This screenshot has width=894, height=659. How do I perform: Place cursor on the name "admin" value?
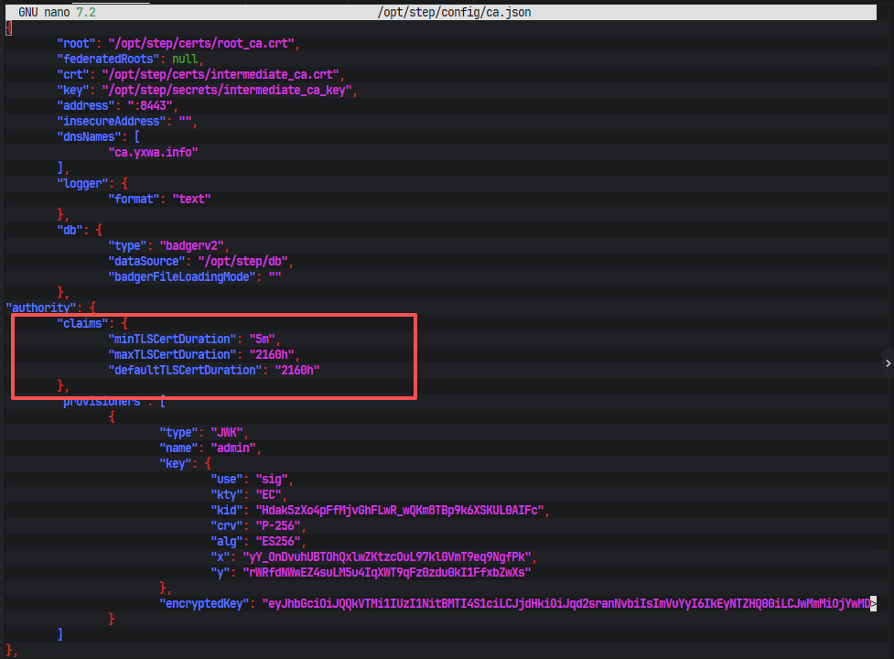[234, 448]
